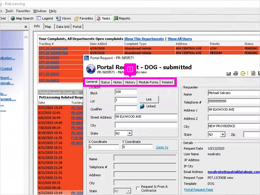Click the Requester Telephone # field
Viewport: 260px width, 195px height.
click(x=234, y=101)
